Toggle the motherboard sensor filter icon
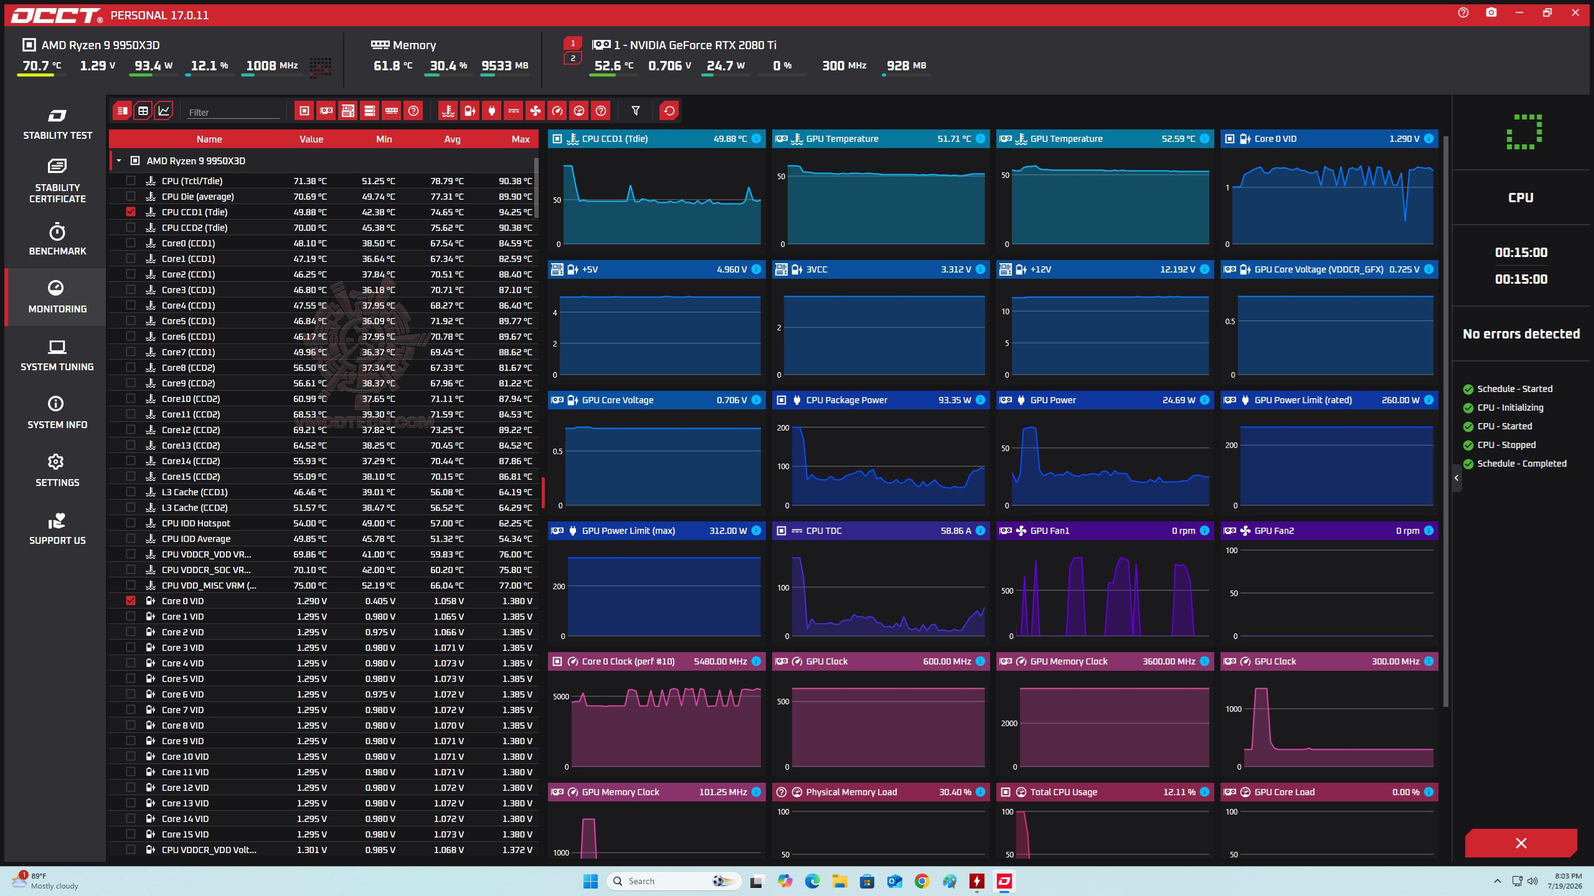This screenshot has width=1594, height=896. (x=348, y=111)
